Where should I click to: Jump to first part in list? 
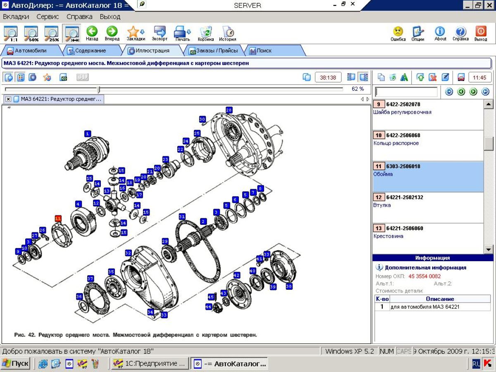pyautogui.click(x=449, y=92)
